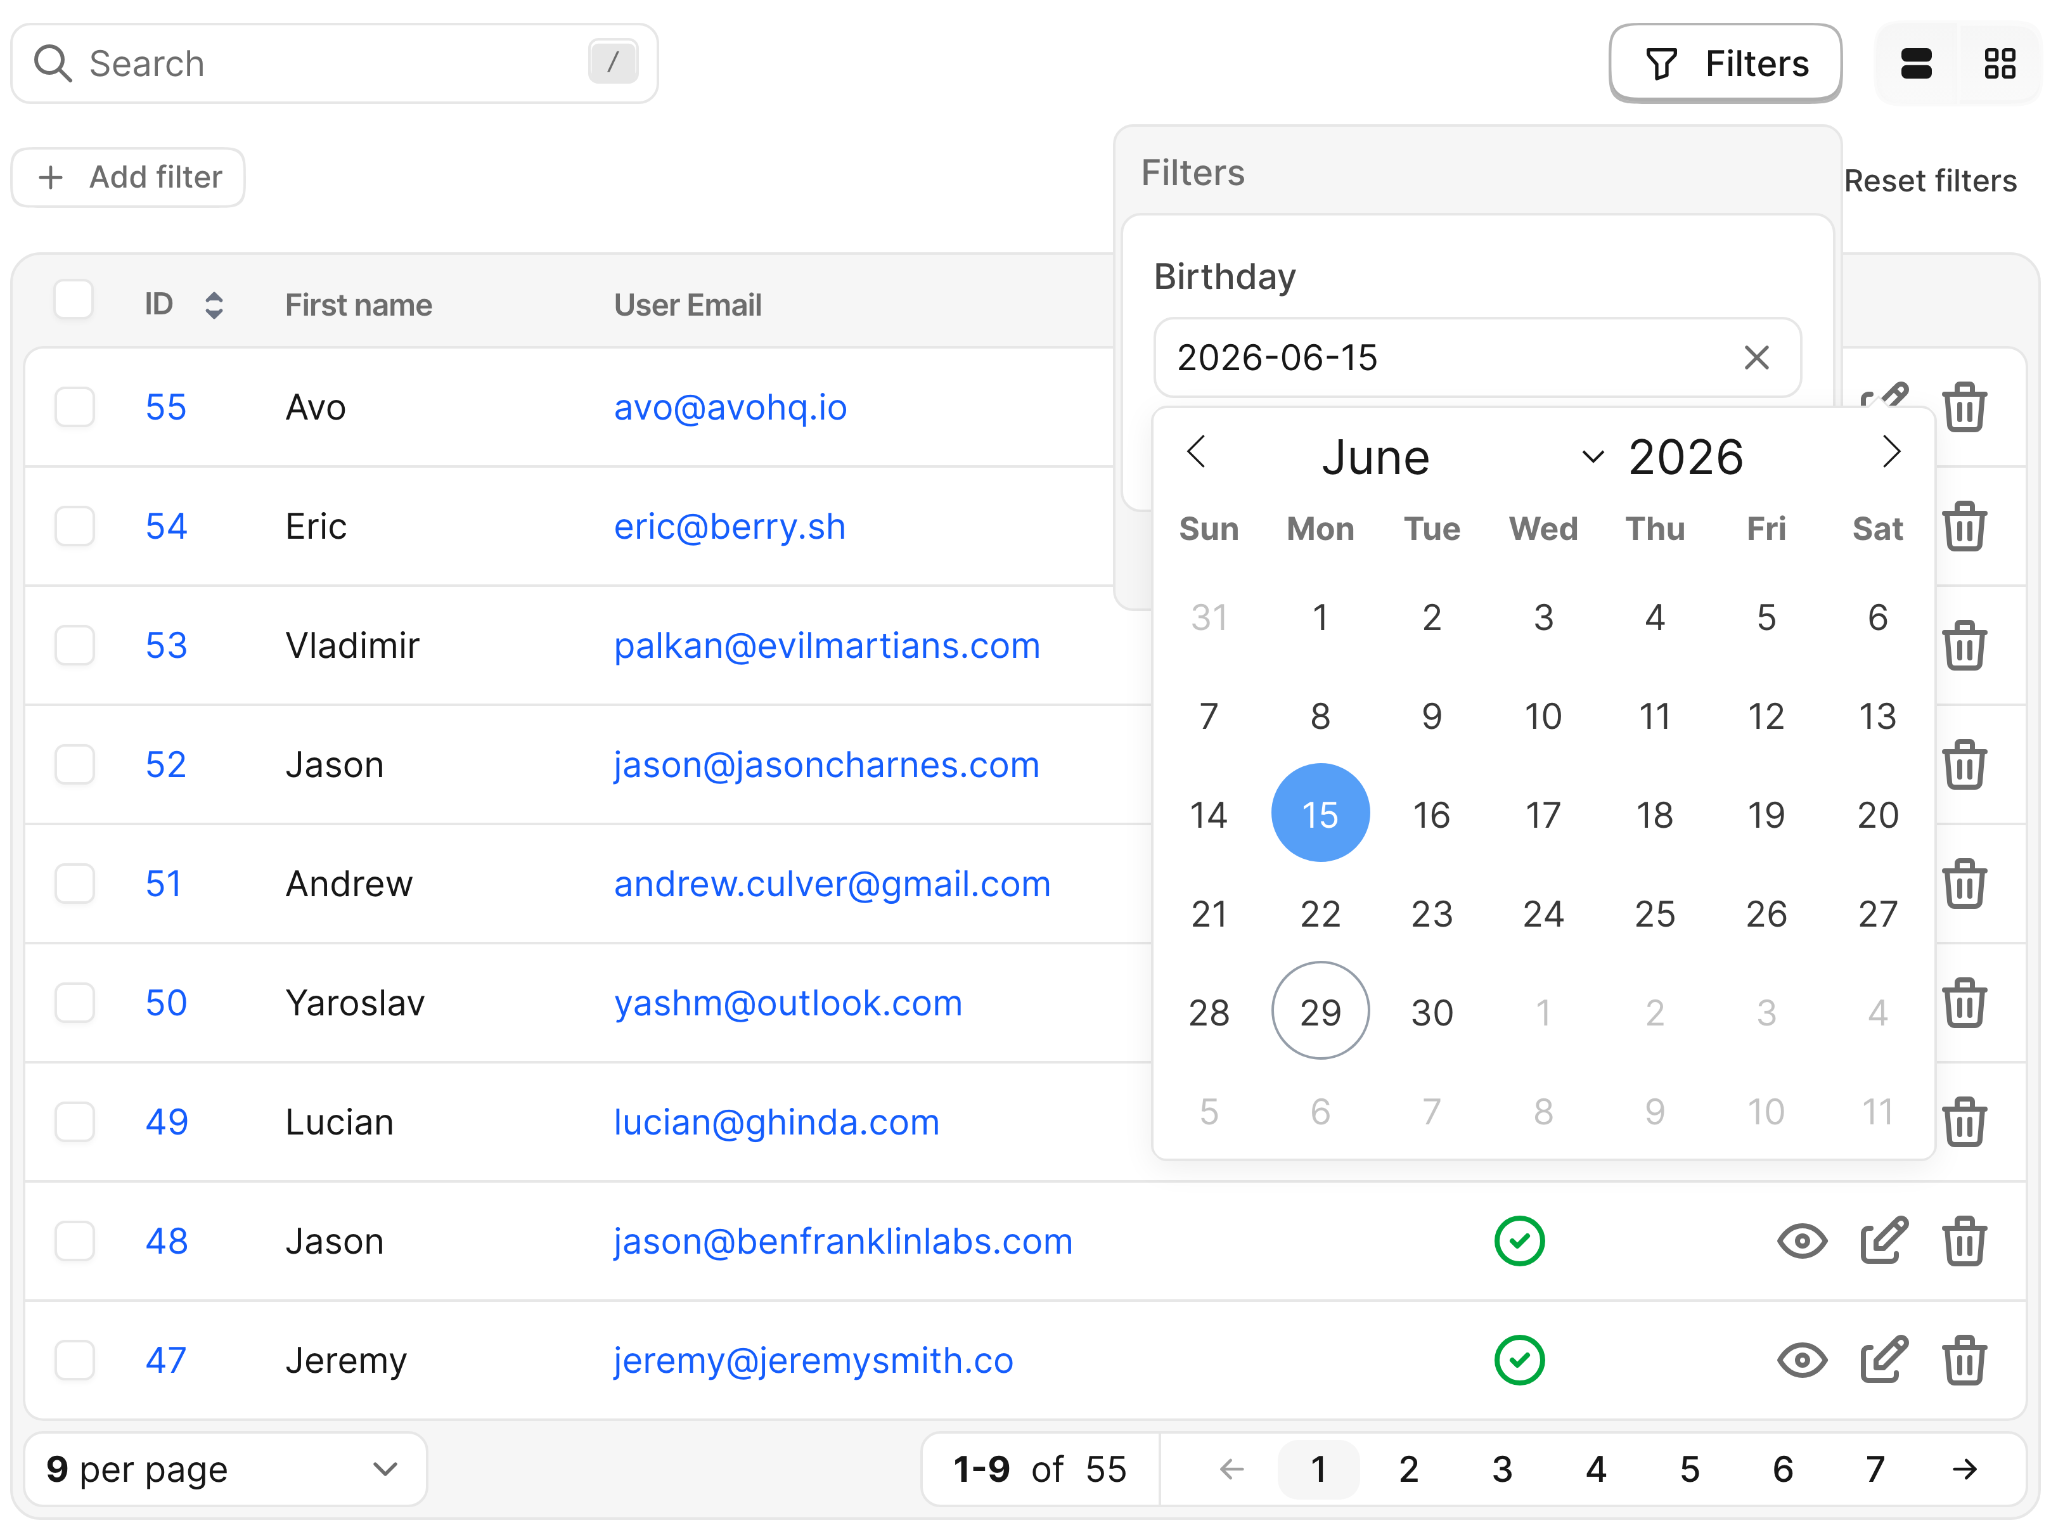
Task: Click the 2026 year field in calendar
Action: point(1685,456)
